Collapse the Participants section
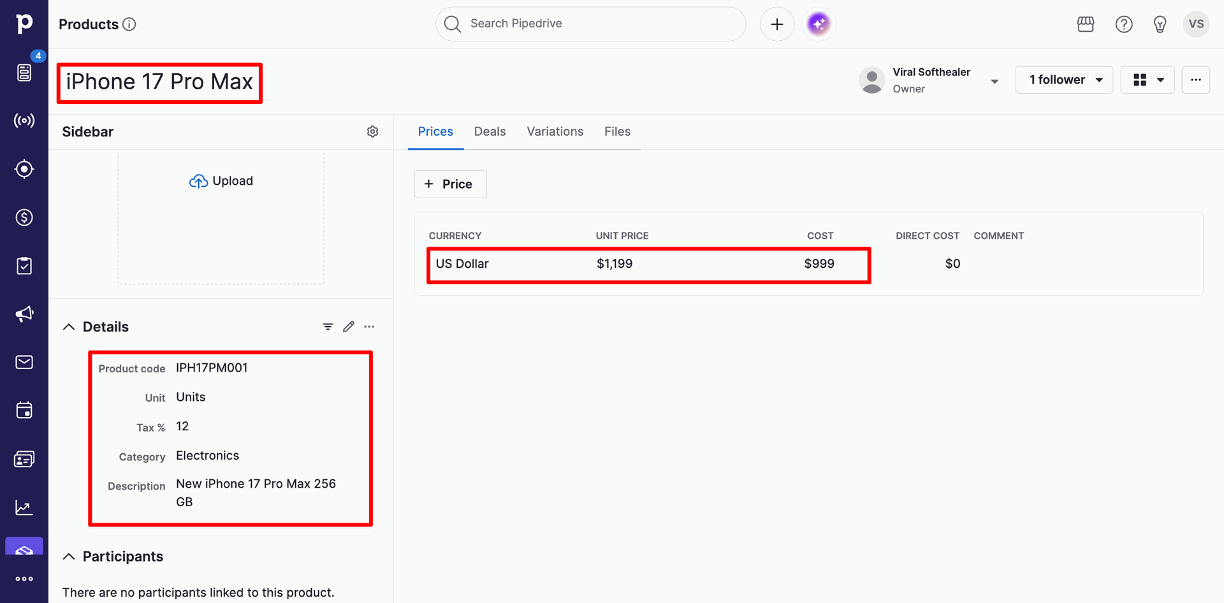The image size is (1224, 603). [69, 556]
